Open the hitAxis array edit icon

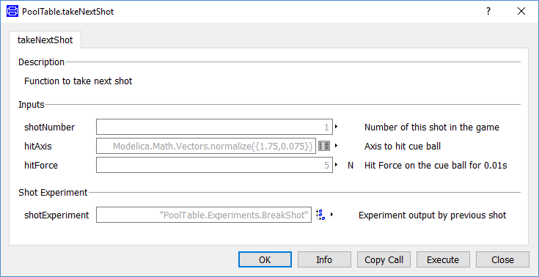324,146
